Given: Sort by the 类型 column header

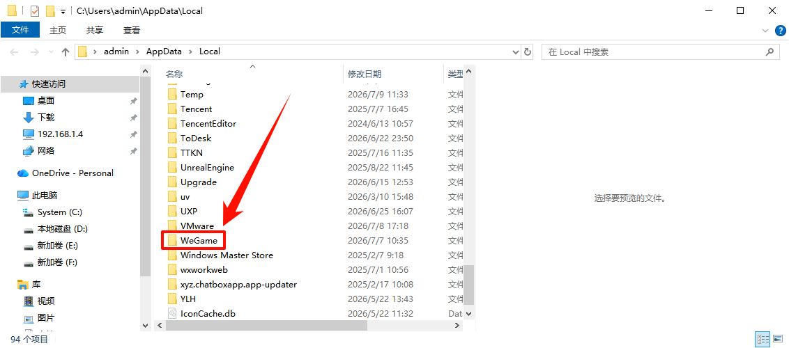Looking at the screenshot, I should coord(455,74).
